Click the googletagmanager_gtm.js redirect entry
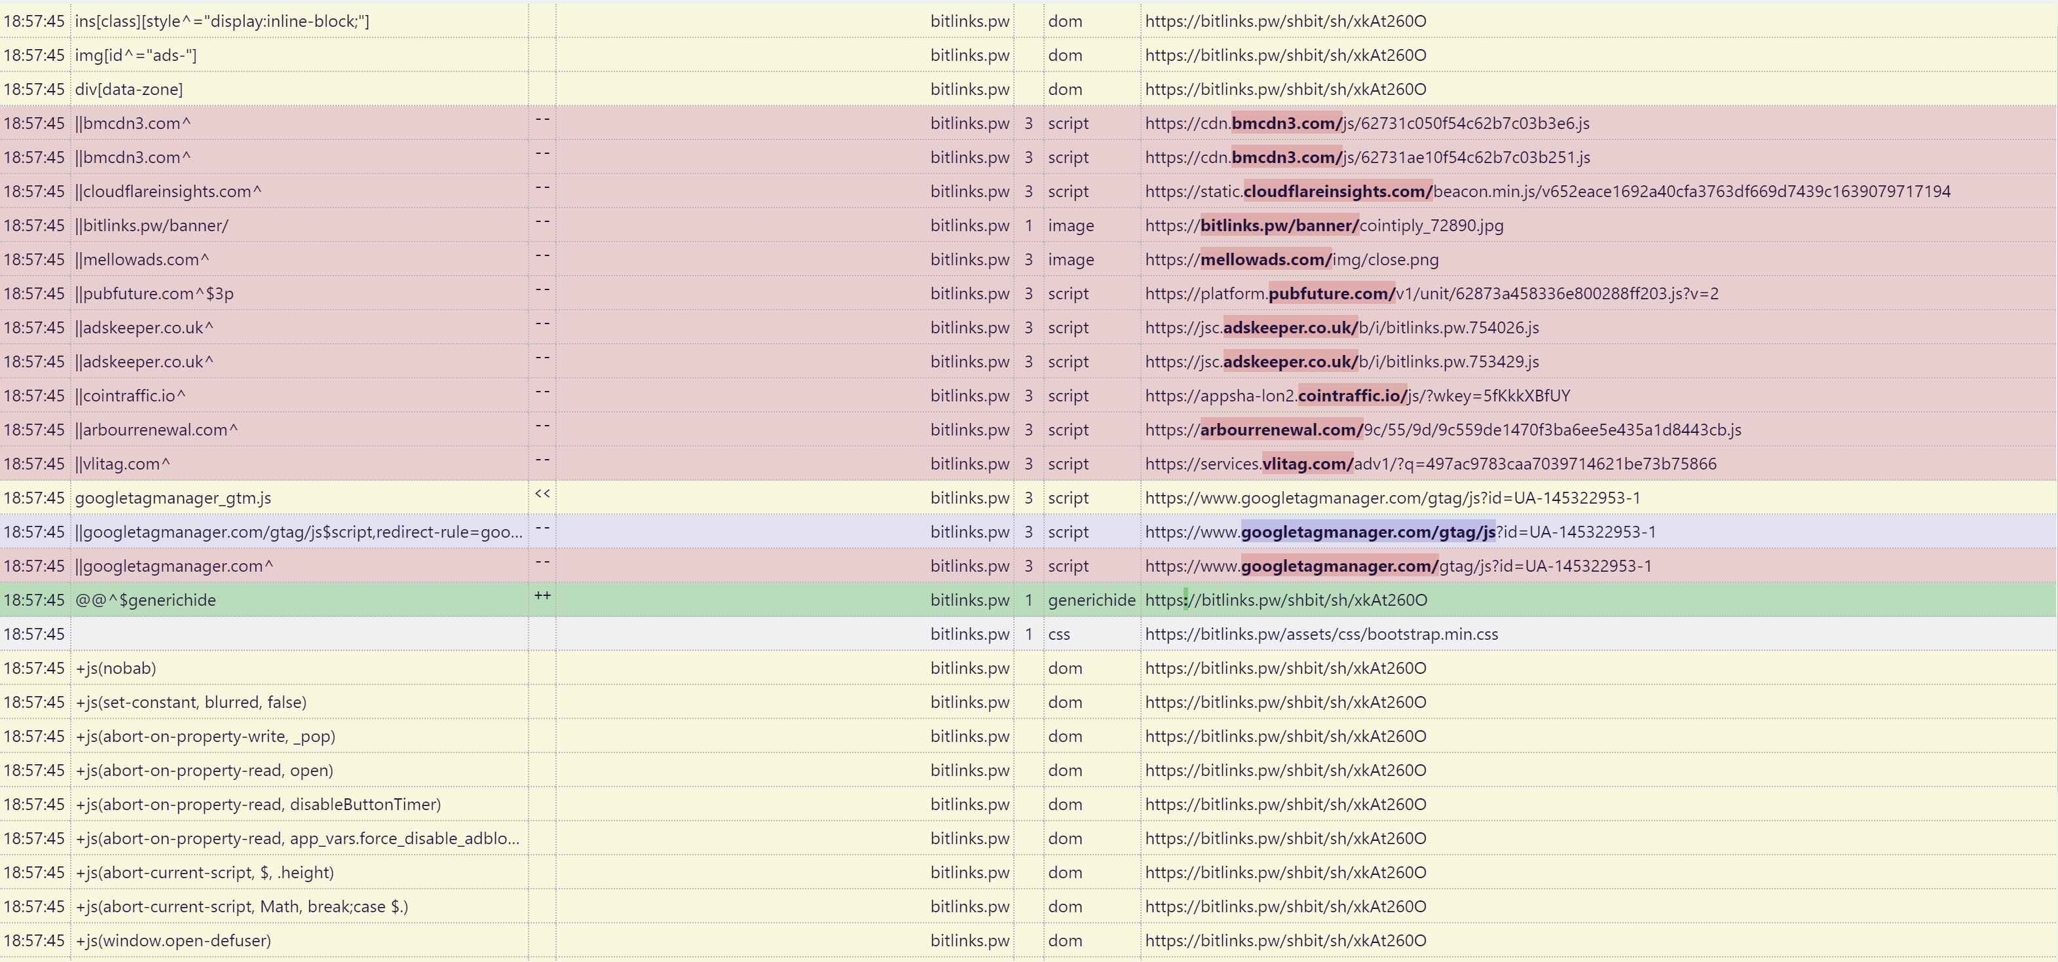This screenshot has width=2058, height=962. (174, 498)
